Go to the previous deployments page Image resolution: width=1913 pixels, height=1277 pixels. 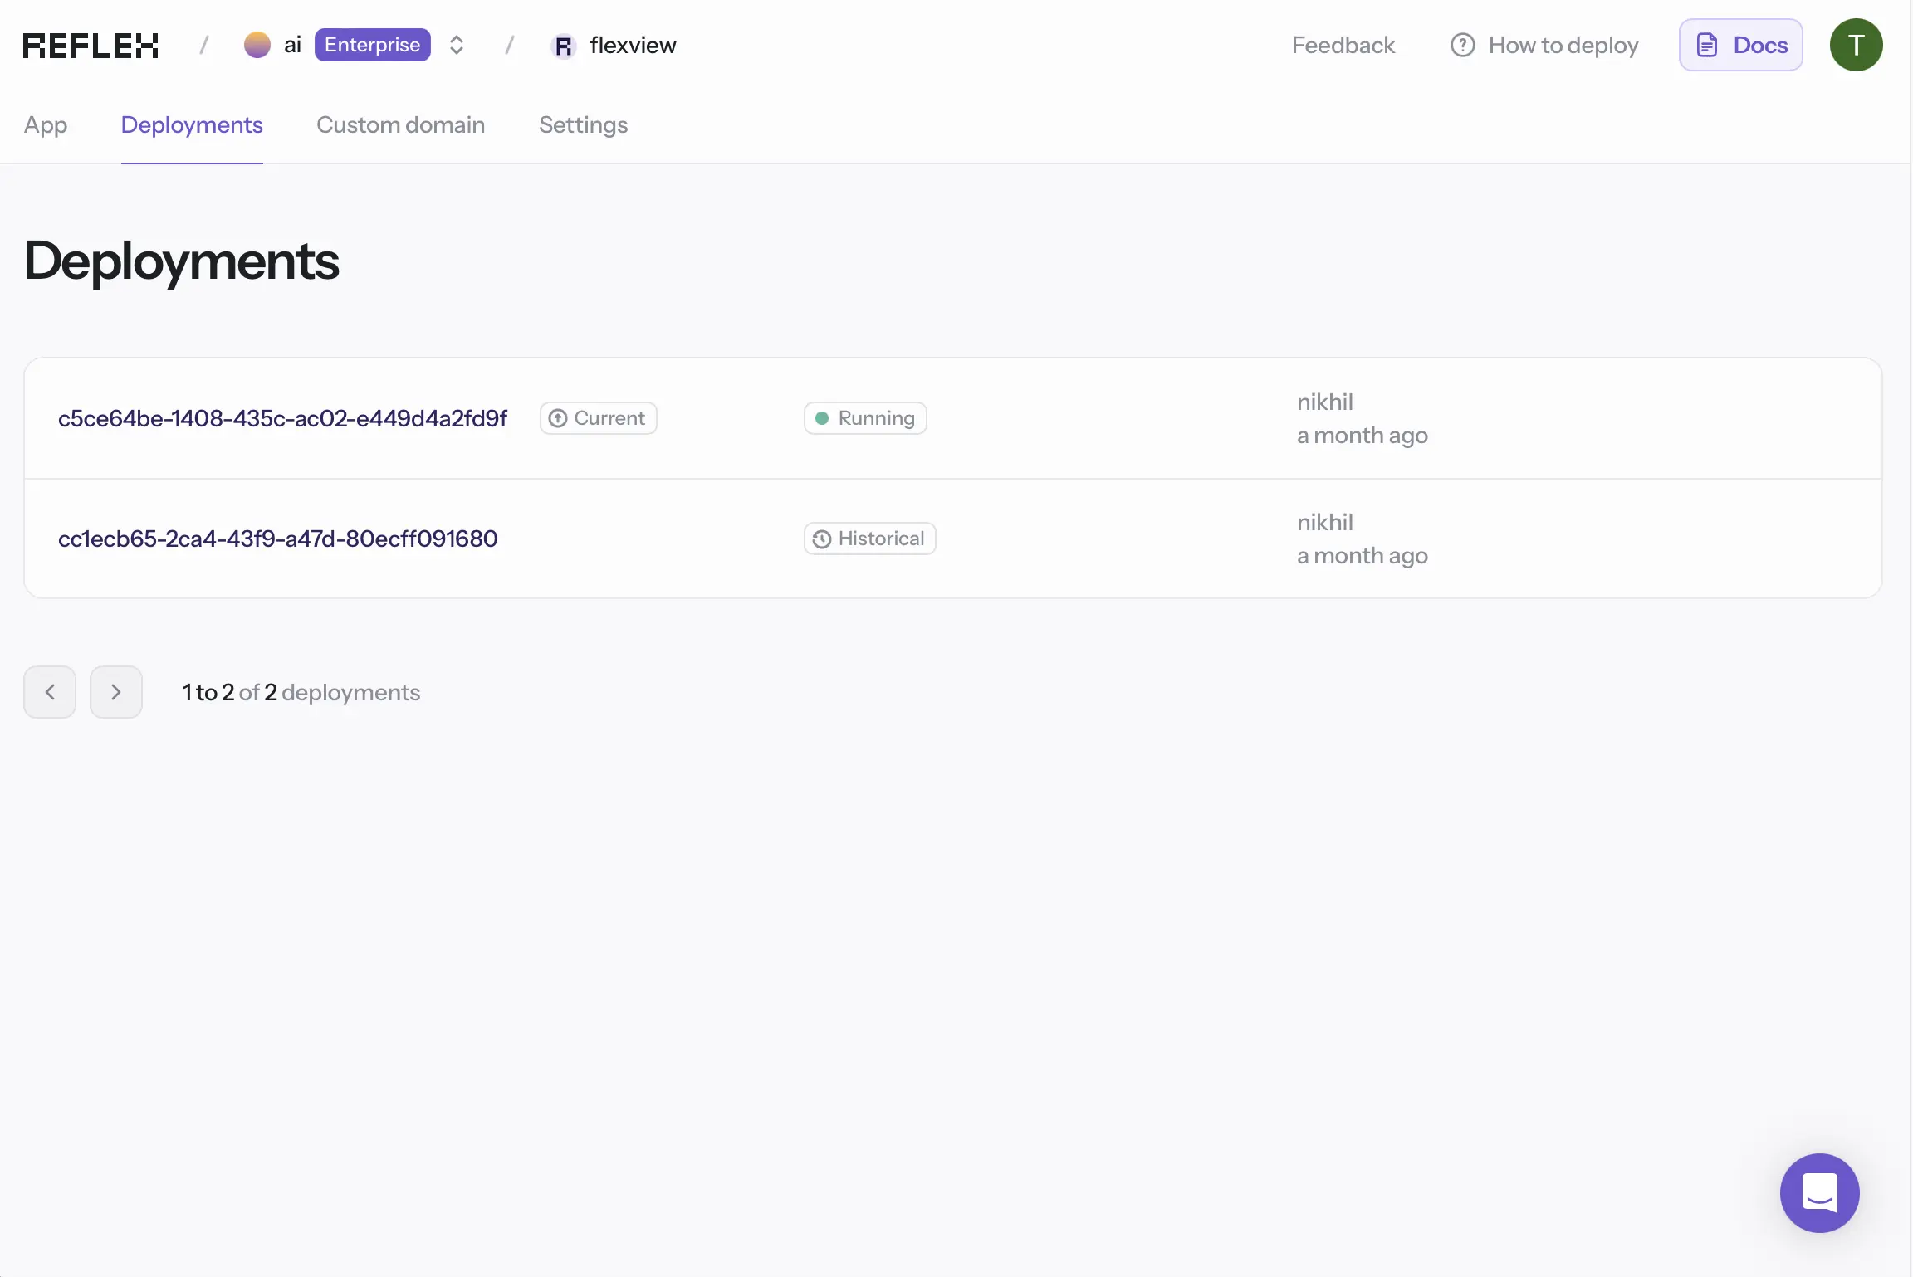tap(50, 692)
